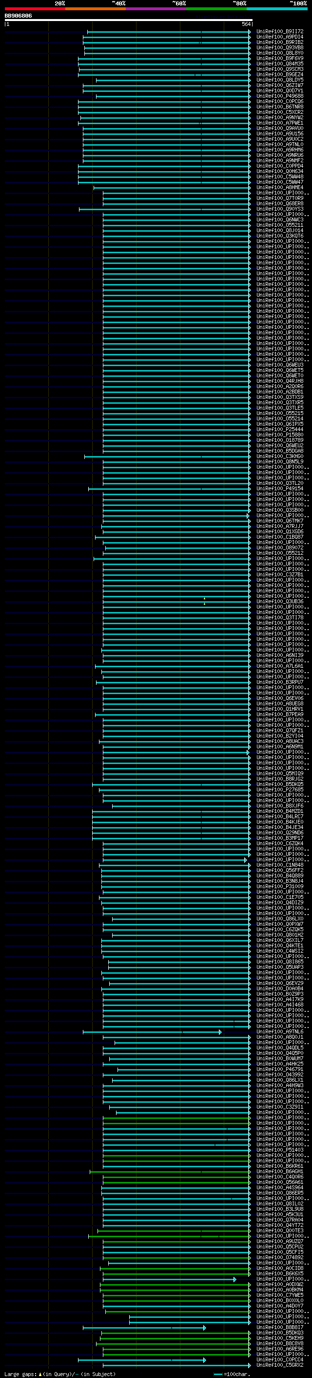Screen dimensions: 312x1378
Task: Open hit UniRef100_P49154
Action: (x=279, y=488)
